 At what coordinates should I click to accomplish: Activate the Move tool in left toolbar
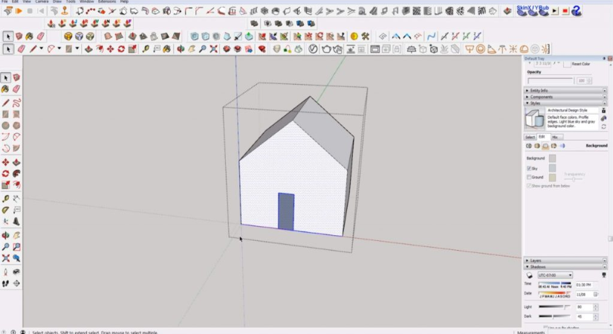(x=5, y=162)
